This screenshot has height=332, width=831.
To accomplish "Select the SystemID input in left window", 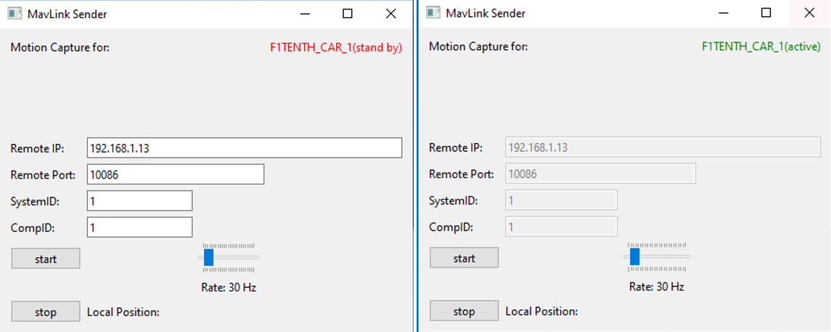I will coord(139,201).
